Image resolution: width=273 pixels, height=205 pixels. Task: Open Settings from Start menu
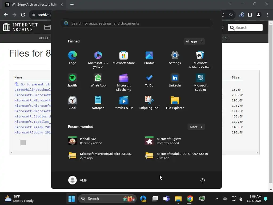click(x=175, y=58)
